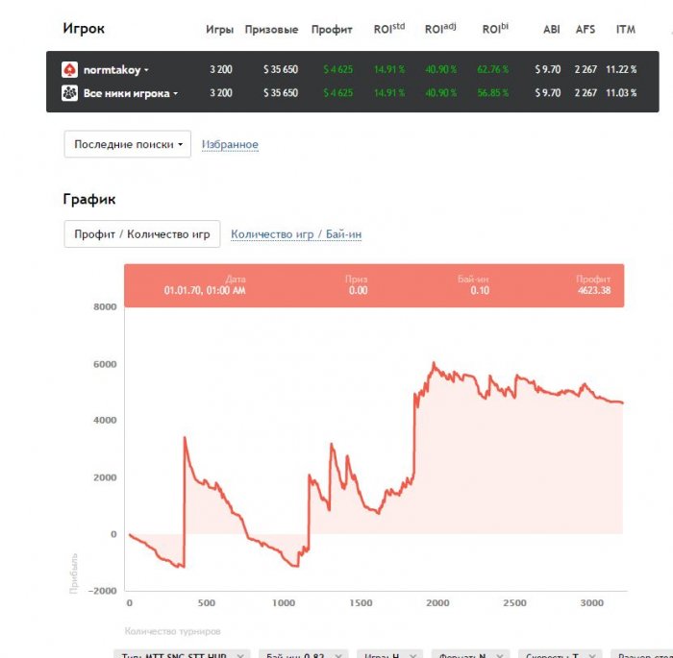Click the chart line's highest peak
The height and width of the screenshot is (658, 673).
(x=434, y=363)
